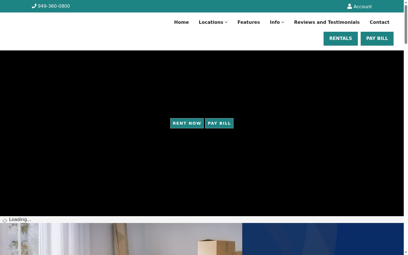Image resolution: width=408 pixels, height=255 pixels.
Task: Open the Info menu label
Action: (x=275, y=22)
